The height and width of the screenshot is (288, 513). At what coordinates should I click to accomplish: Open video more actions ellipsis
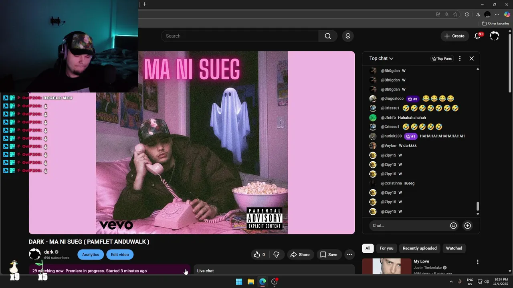(349, 254)
